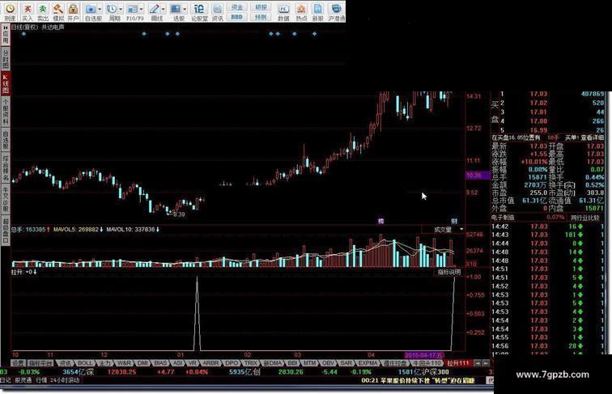
Task: Select the W&R indicator tab
Action: [124, 363]
